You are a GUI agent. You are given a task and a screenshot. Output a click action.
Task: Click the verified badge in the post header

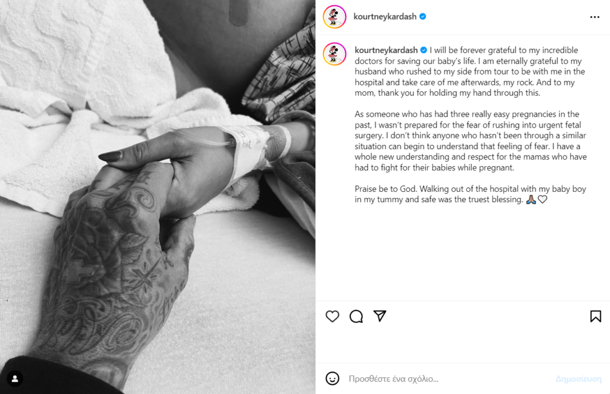[x=423, y=16]
